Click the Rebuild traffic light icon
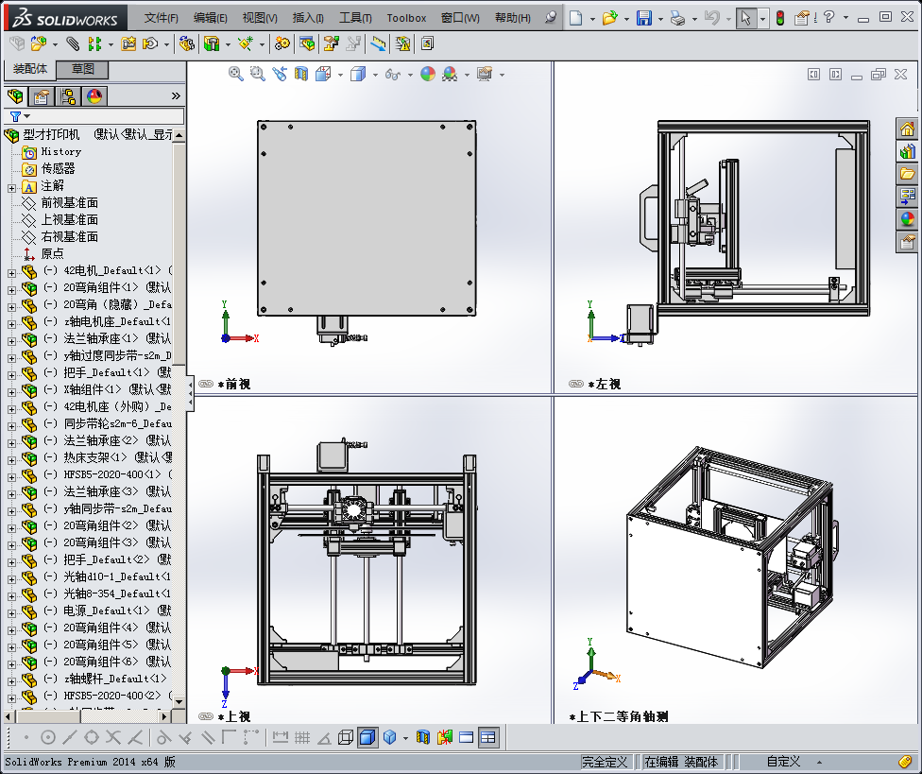Viewport: 922px width, 774px height. pyautogui.click(x=780, y=18)
